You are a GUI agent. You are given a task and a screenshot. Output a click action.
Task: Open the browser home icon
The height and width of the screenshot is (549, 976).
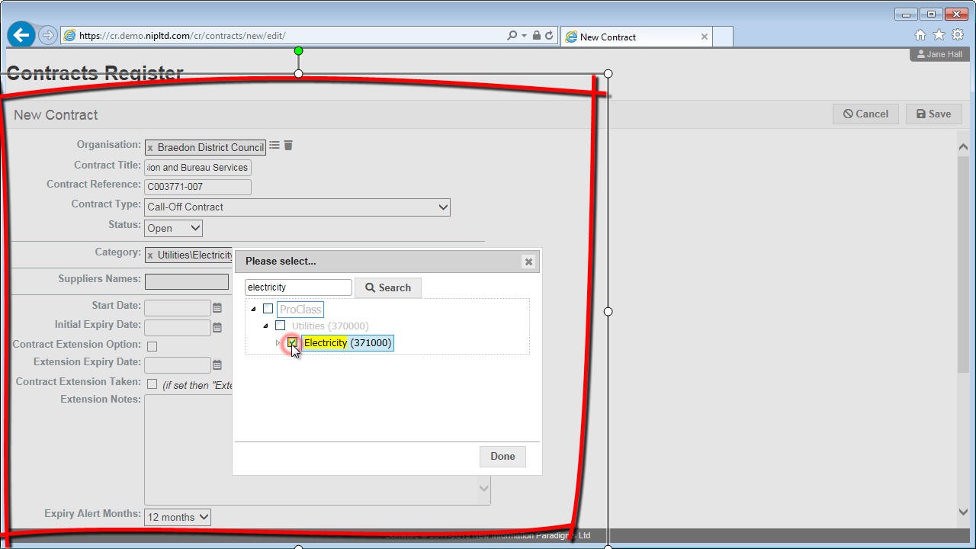coord(920,35)
